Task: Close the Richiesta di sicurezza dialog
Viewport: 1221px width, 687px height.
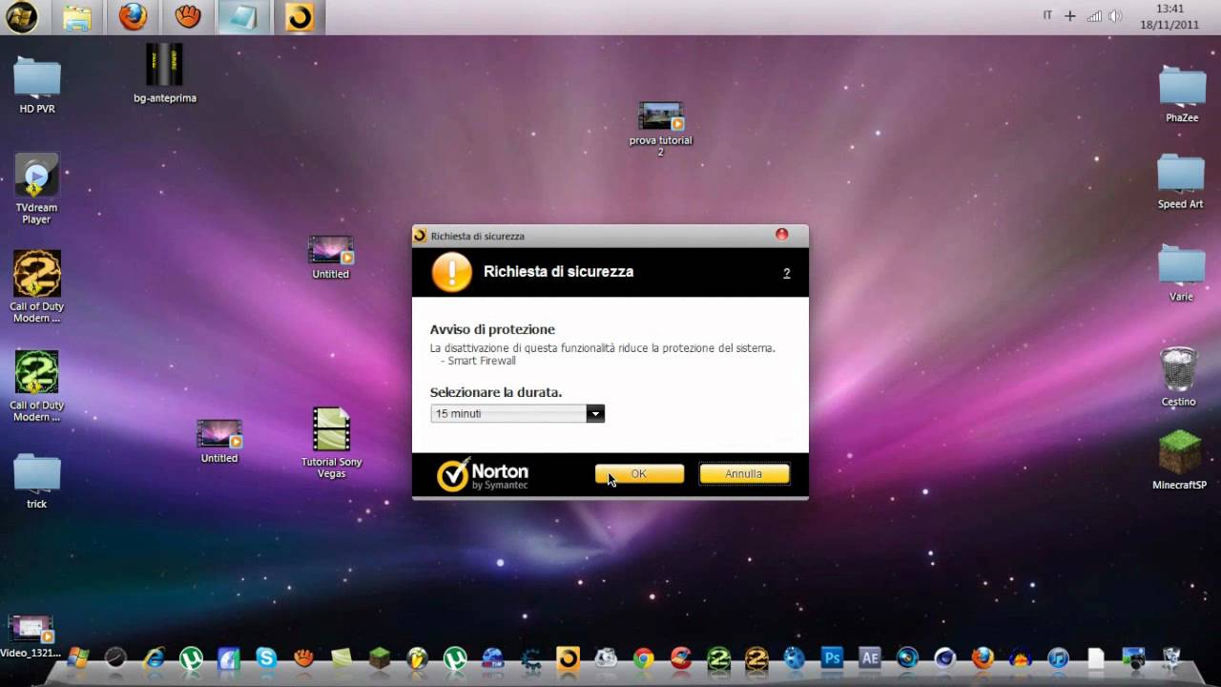Action: [781, 235]
